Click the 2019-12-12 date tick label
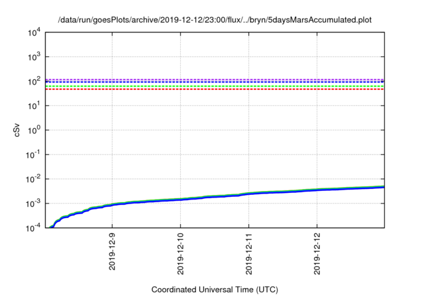 click(317, 254)
